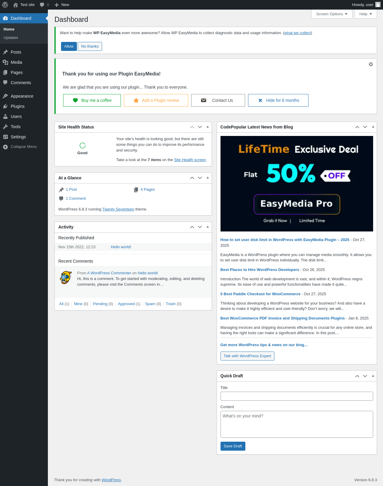This screenshot has height=486, width=383.
Task: Move CodePopular News widget up
Action: coord(357,127)
